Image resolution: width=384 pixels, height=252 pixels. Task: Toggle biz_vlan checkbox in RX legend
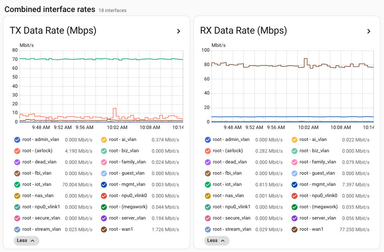(x=295, y=151)
